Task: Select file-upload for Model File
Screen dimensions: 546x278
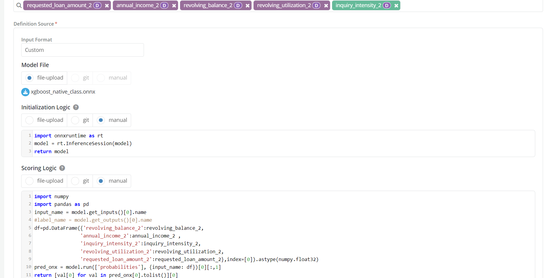Action: pos(29,78)
